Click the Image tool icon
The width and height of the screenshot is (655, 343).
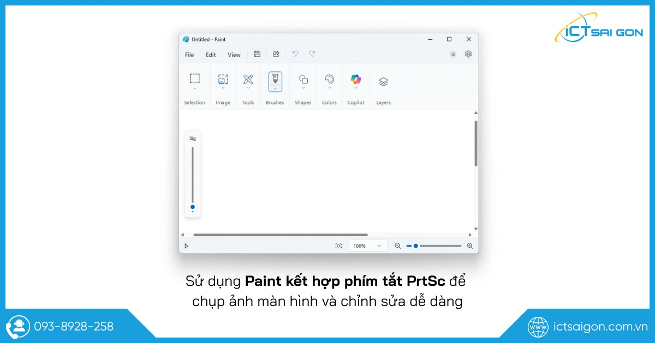223,79
